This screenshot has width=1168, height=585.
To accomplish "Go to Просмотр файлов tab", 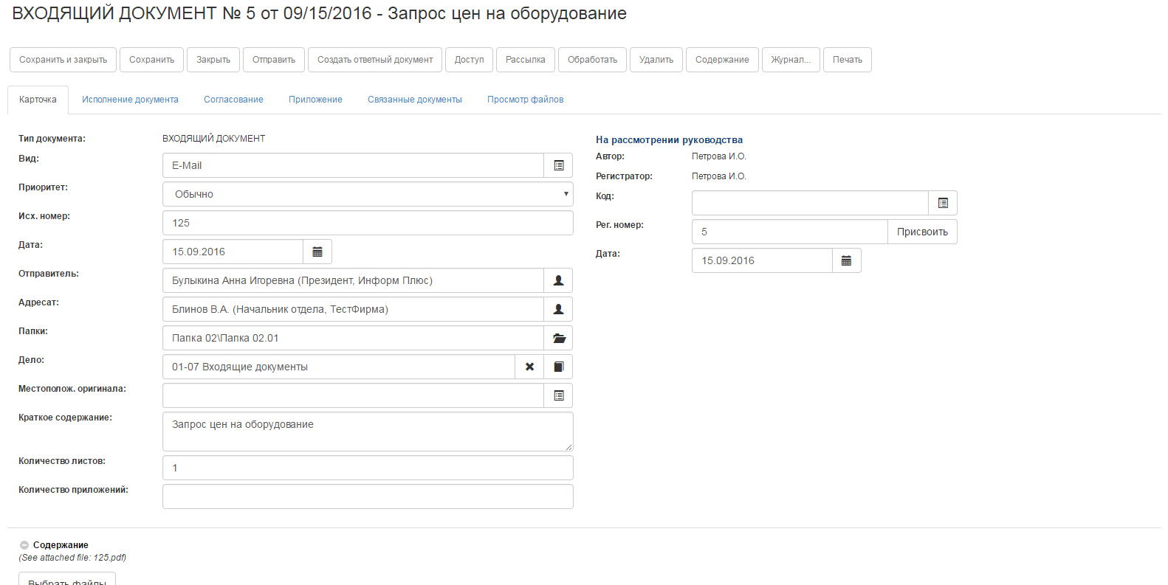I will coord(525,100).
